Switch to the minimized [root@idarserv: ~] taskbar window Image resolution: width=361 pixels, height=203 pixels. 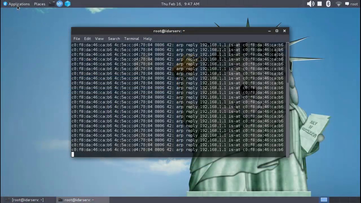pyautogui.click(x=28, y=200)
